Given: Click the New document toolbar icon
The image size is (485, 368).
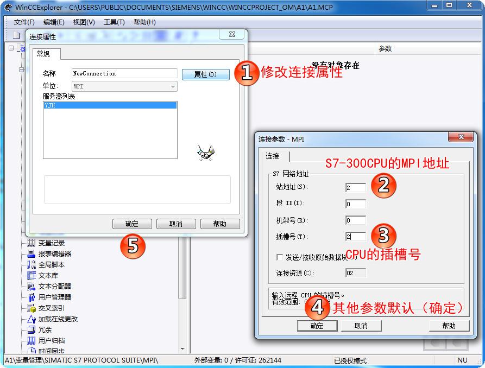Looking at the screenshot, I should coord(16,35).
